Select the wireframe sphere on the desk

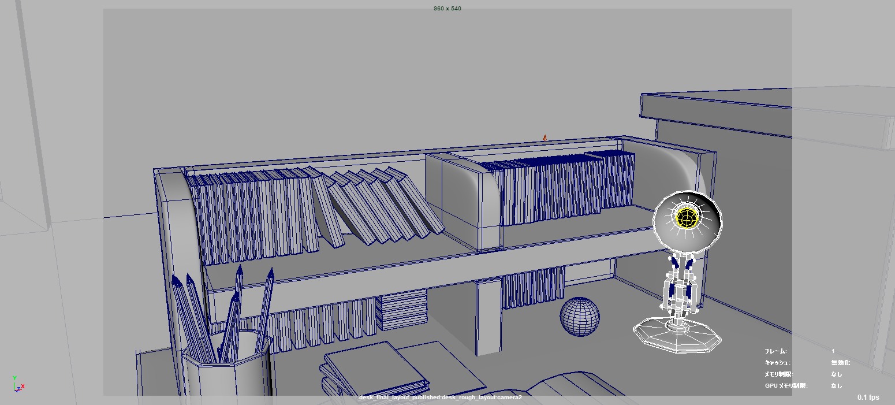pos(579,317)
